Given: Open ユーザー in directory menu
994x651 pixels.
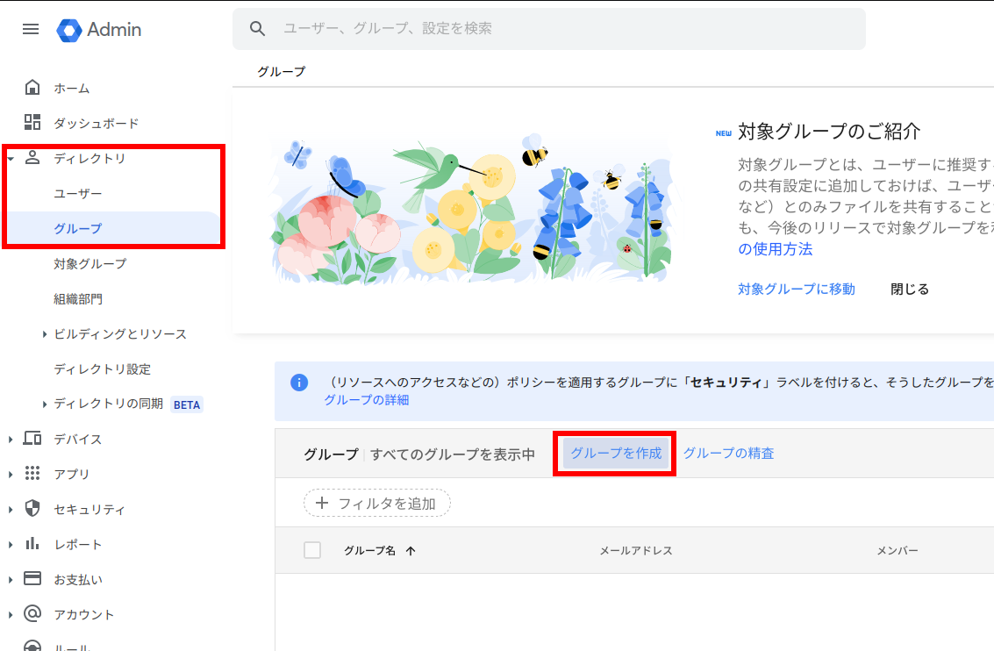Looking at the screenshot, I should pos(78,194).
